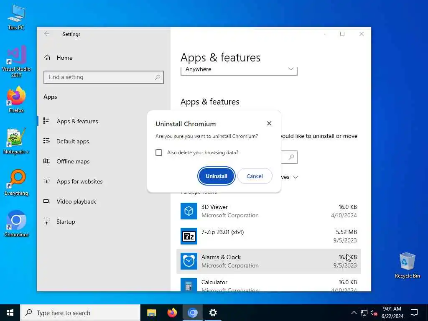This screenshot has width=428, height=321.
Task: Confirm with the Uninstall button
Action: tap(216, 176)
